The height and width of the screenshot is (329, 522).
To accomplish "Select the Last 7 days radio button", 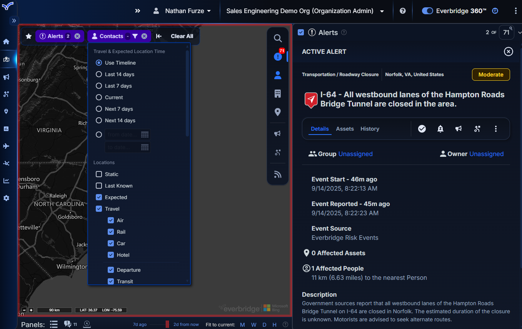I will (x=99, y=86).
